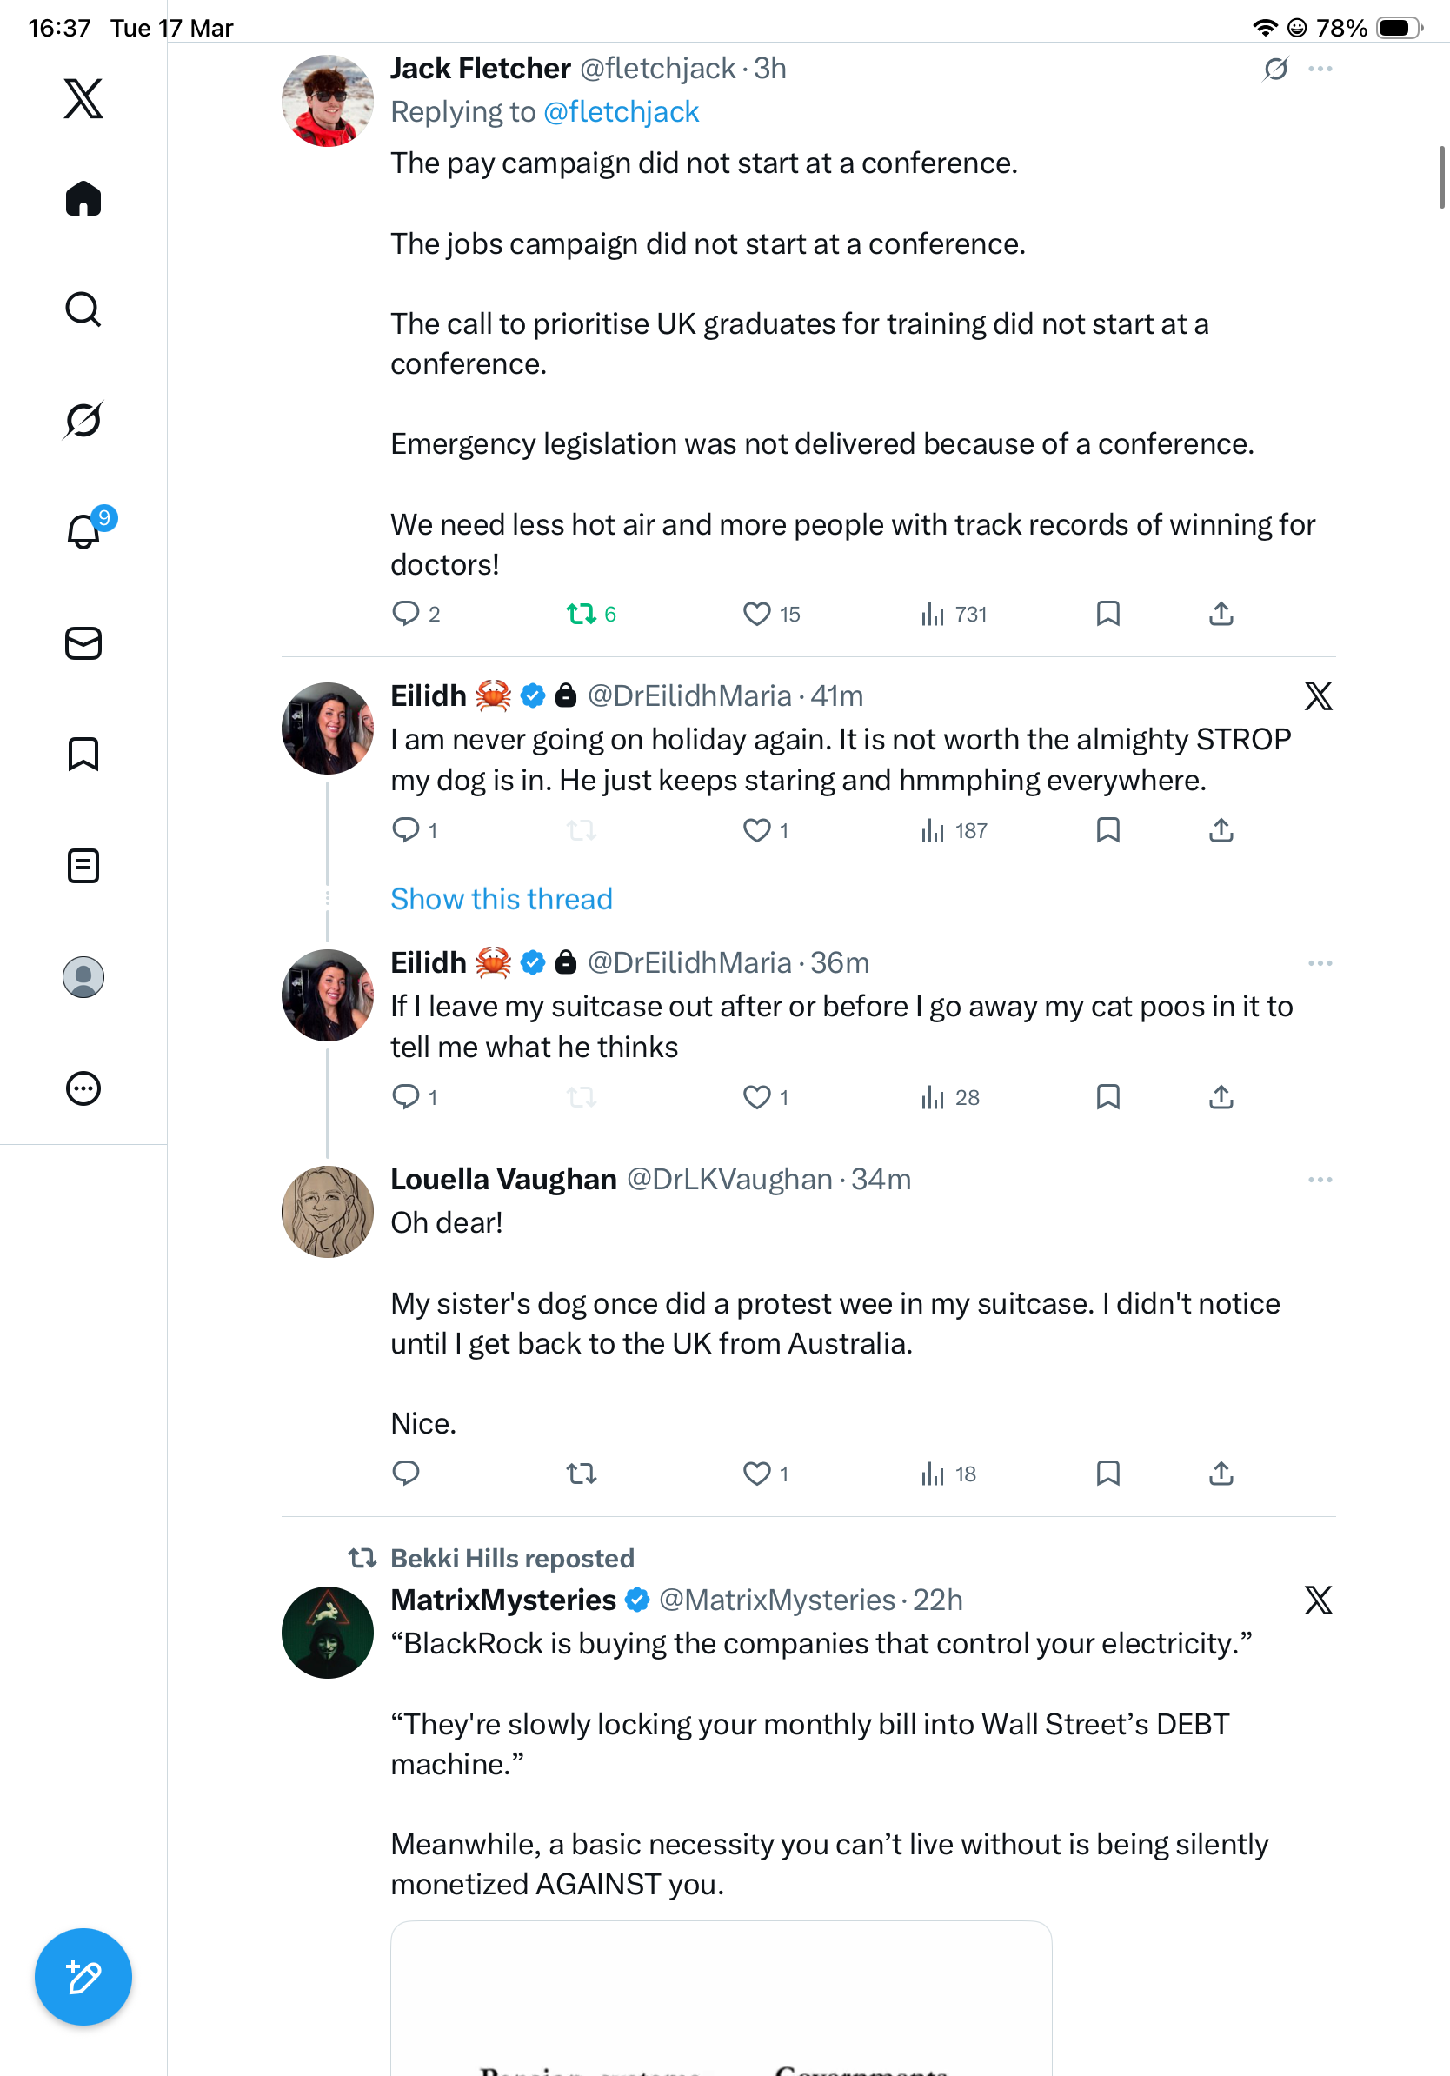This screenshot has width=1450, height=2076.
Task: Open the Lists icon in sidebar
Action: tap(83, 865)
